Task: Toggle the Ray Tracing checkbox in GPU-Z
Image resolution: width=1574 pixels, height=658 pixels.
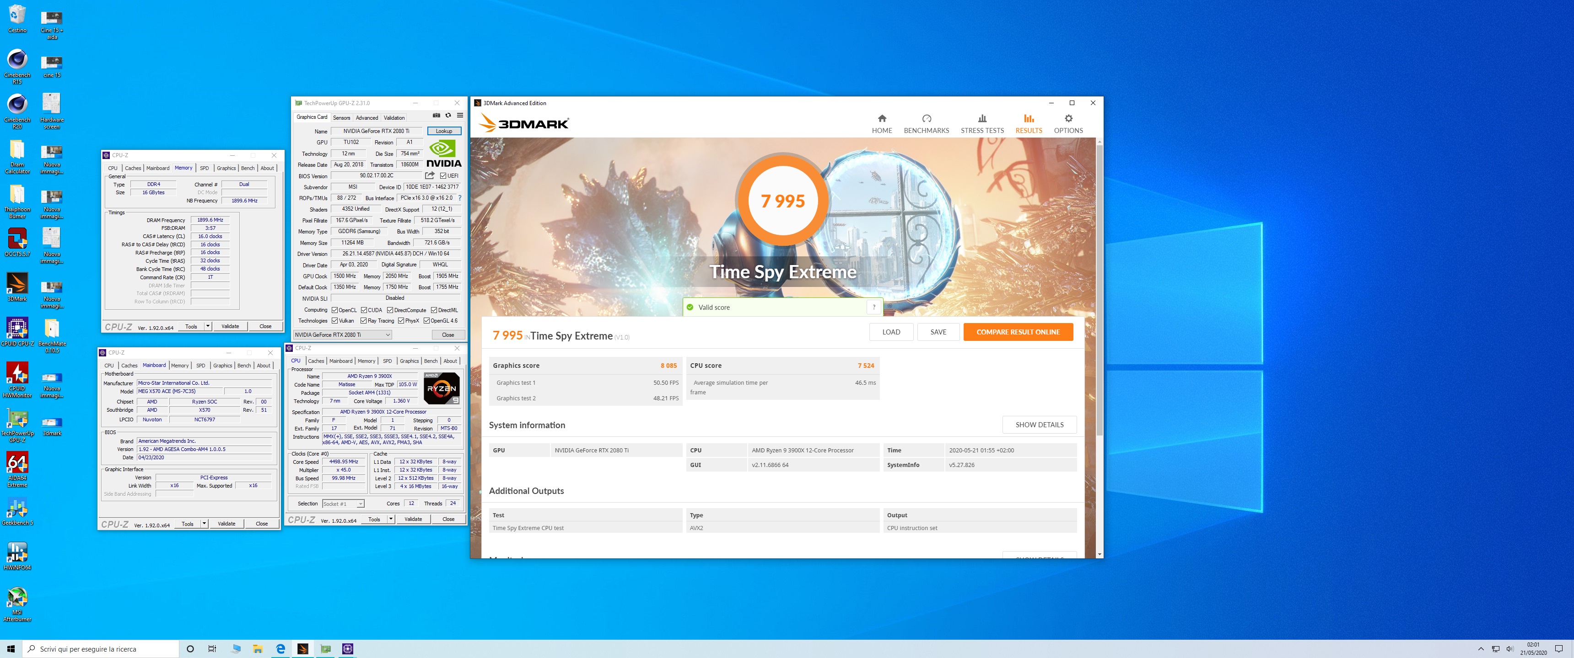Action: [x=364, y=320]
